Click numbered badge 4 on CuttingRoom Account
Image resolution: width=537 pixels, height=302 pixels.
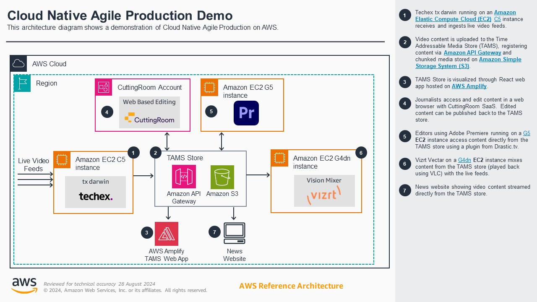107,112
